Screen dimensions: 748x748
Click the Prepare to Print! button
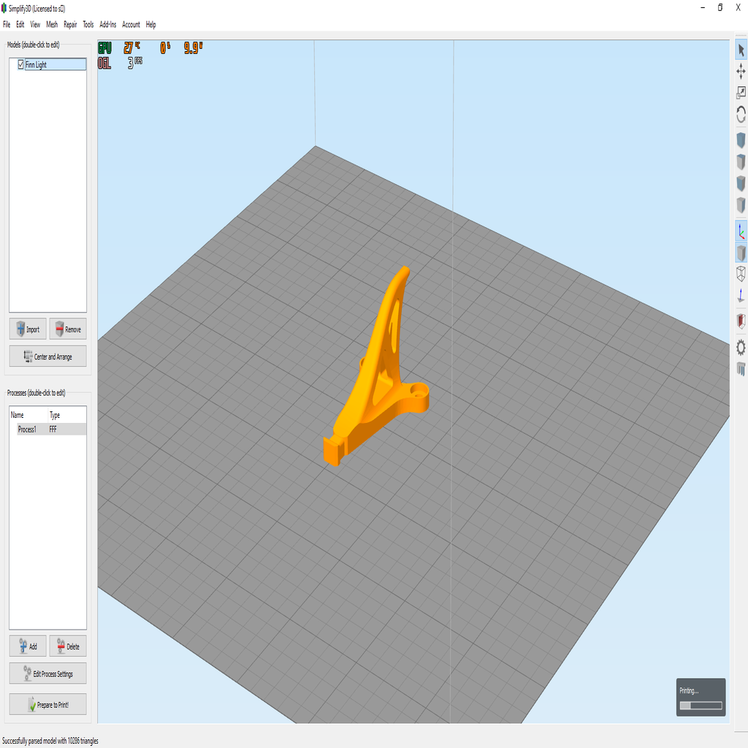pyautogui.click(x=47, y=704)
